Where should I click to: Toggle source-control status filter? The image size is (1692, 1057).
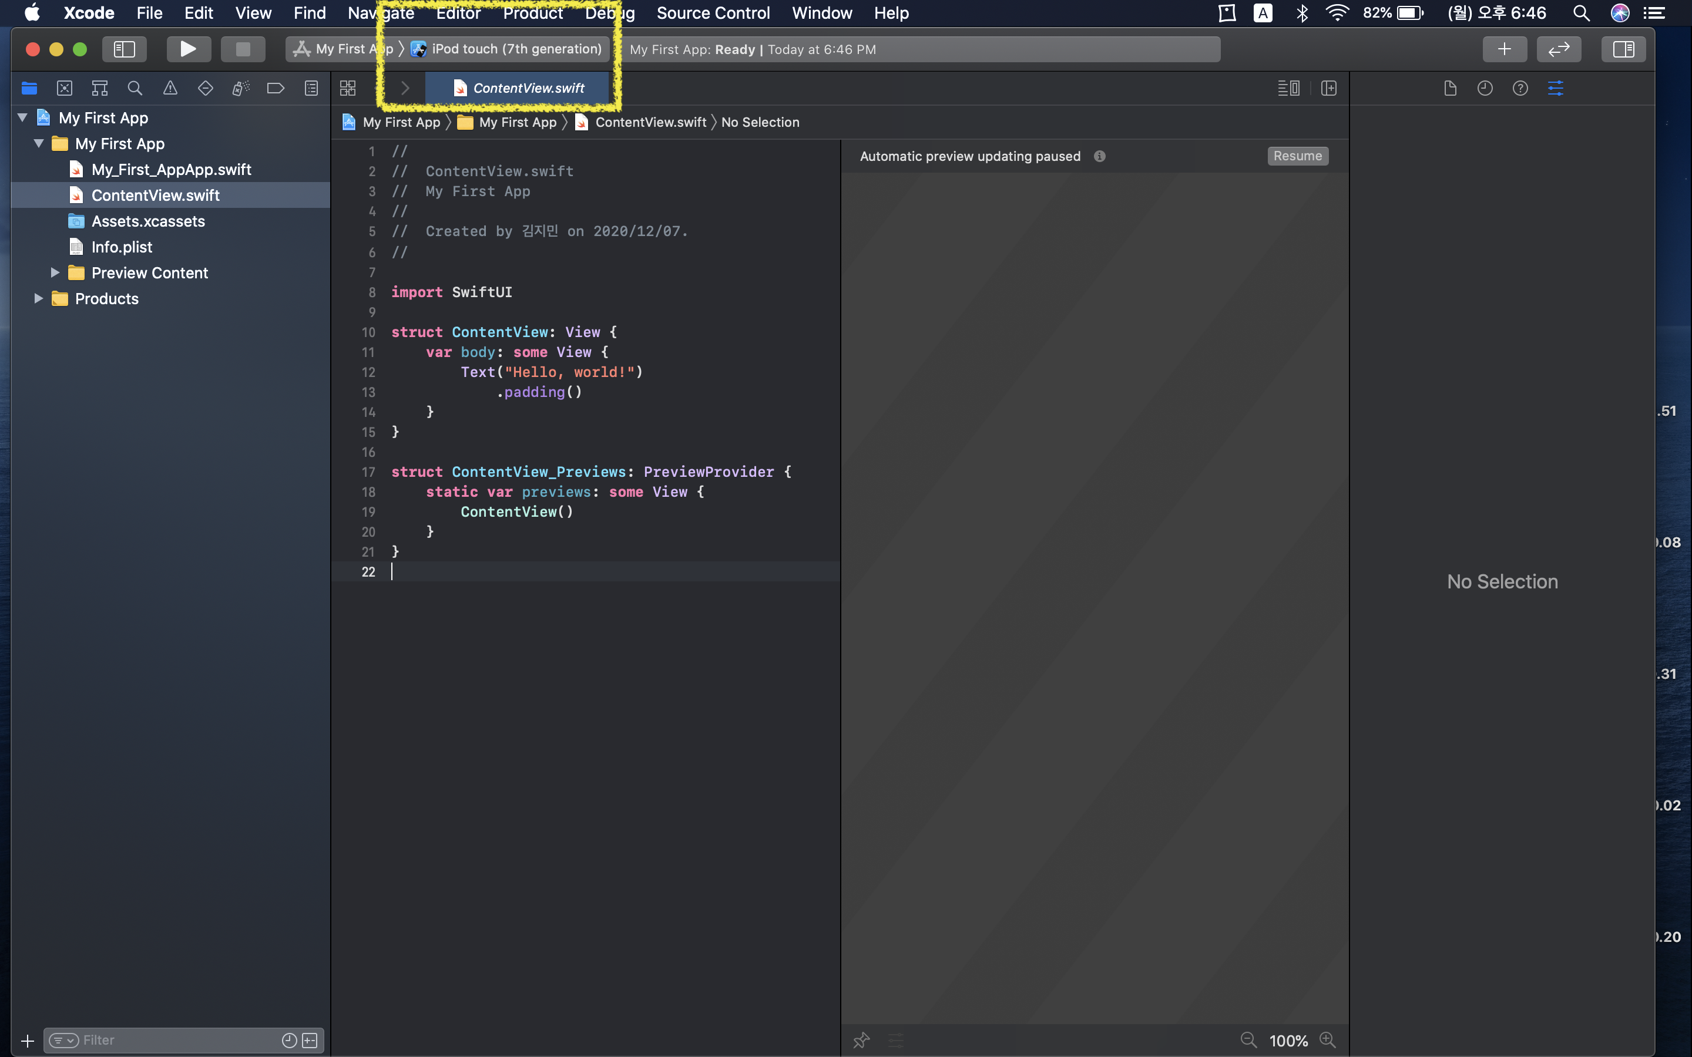click(310, 1040)
